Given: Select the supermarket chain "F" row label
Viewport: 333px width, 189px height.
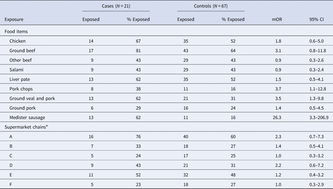Looking at the screenshot, I should [x=11, y=184].
